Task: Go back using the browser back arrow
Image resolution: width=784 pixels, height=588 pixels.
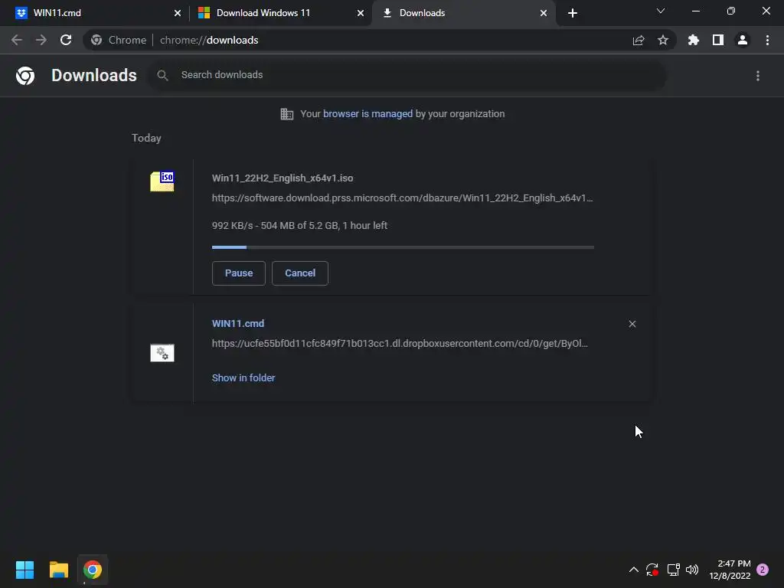Action: pos(17,40)
